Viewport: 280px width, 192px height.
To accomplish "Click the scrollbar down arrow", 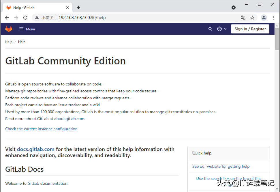I will pos(277,189).
